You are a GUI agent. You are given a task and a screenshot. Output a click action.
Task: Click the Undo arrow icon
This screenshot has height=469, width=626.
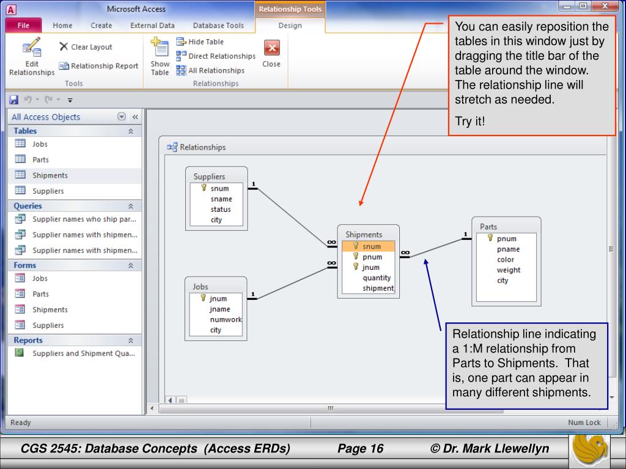pyautogui.click(x=28, y=100)
